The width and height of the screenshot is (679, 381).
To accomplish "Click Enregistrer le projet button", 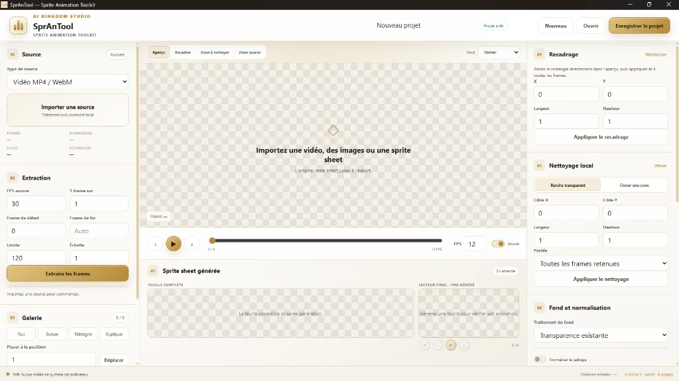I will point(639,26).
